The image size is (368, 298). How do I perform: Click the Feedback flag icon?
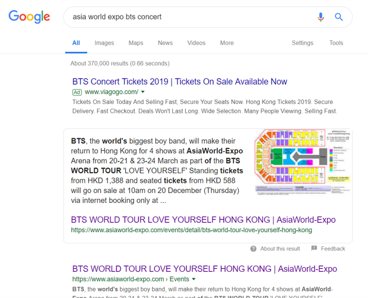click(314, 249)
